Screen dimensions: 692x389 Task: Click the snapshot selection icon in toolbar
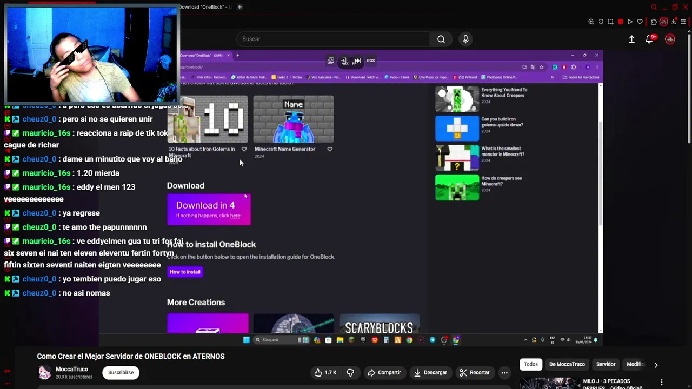[x=610, y=22]
